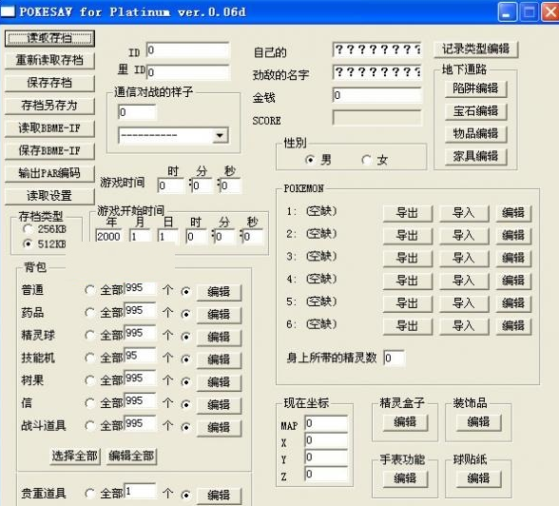
Task: Click the 重新读取存档 button
Action: tap(49, 60)
